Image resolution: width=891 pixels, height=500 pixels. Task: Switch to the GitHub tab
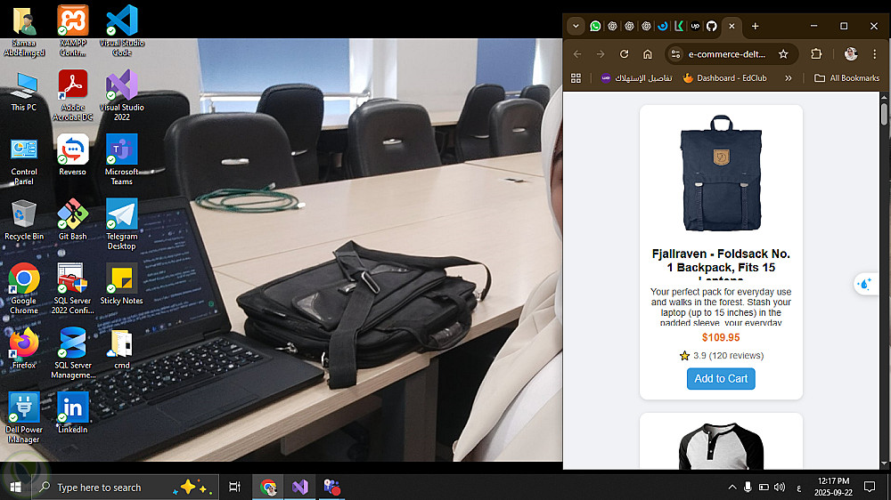click(711, 26)
